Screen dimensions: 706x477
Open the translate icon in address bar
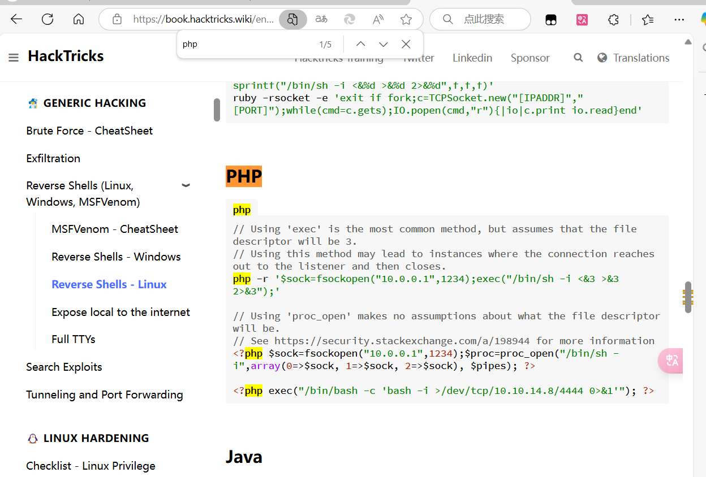(x=321, y=19)
